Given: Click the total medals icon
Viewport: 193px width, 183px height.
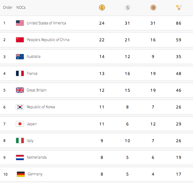Looking at the screenshot, I should coord(179,7).
